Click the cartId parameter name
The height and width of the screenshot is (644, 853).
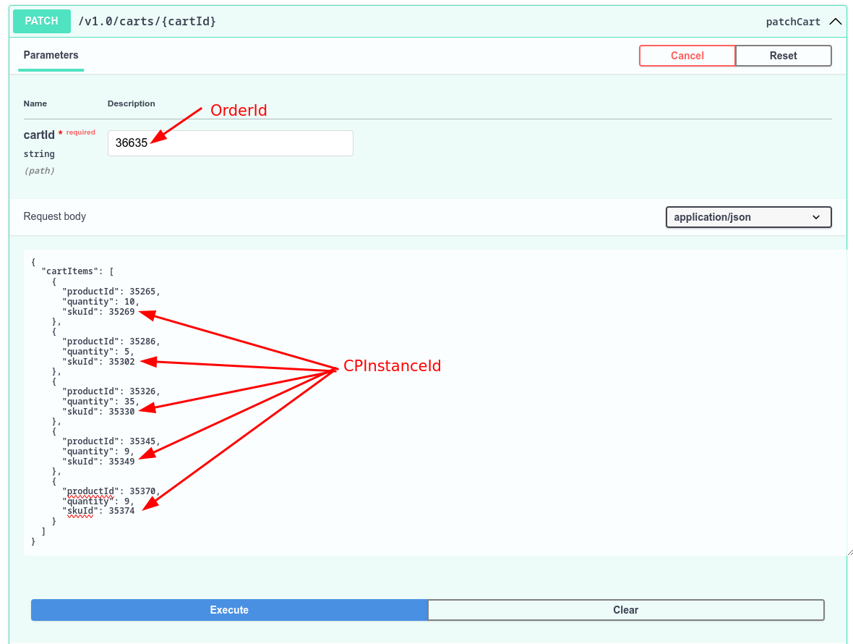39,135
